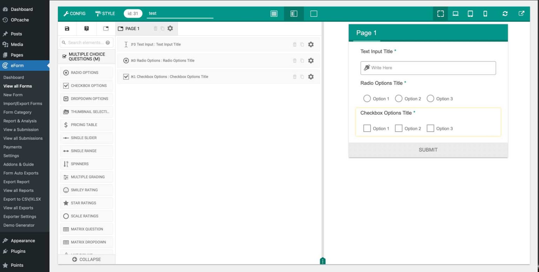This screenshot has width=539, height=272.
Task: Delete the M0 Radio Options row
Action: 295,61
